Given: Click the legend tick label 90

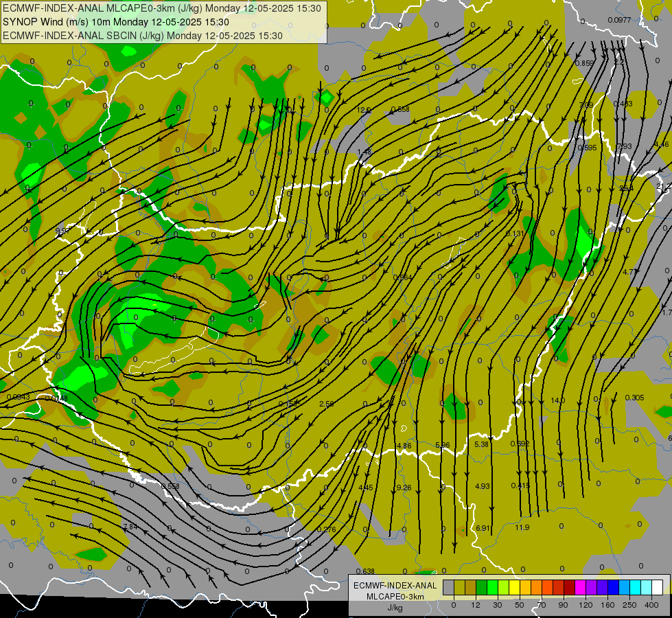Looking at the screenshot, I should (563, 605).
